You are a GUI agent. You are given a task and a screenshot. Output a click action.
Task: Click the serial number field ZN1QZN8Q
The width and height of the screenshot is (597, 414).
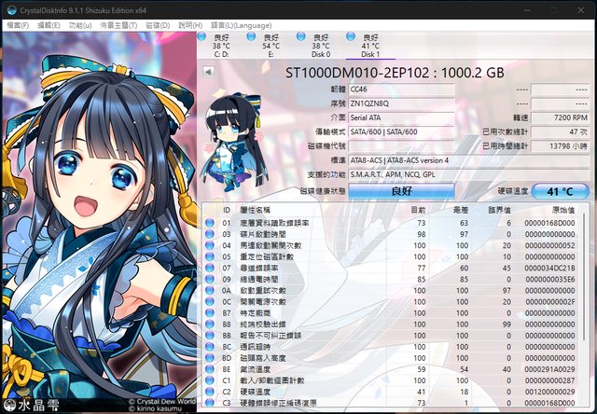pos(402,103)
